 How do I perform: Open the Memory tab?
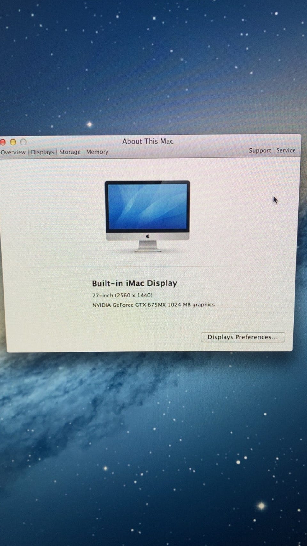pos(97,152)
